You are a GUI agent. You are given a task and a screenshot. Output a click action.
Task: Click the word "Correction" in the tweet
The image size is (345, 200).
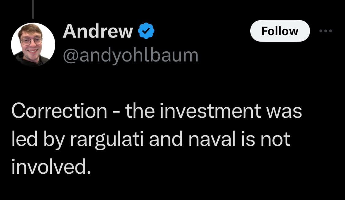[x=59, y=112]
